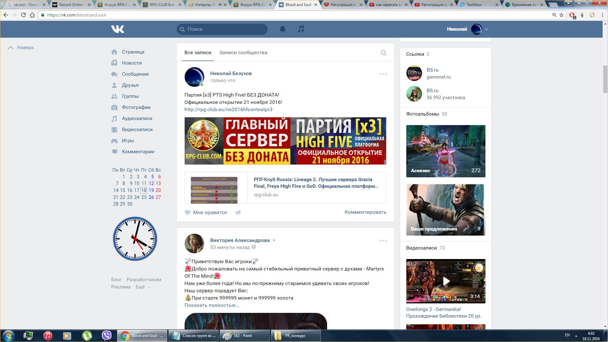
Task: Bookmark this page with star icon
Action: [x=561, y=15]
